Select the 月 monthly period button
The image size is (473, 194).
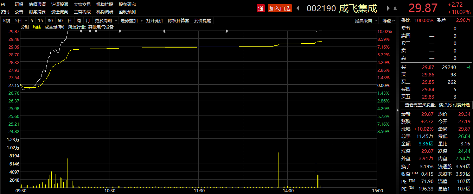click(88, 20)
